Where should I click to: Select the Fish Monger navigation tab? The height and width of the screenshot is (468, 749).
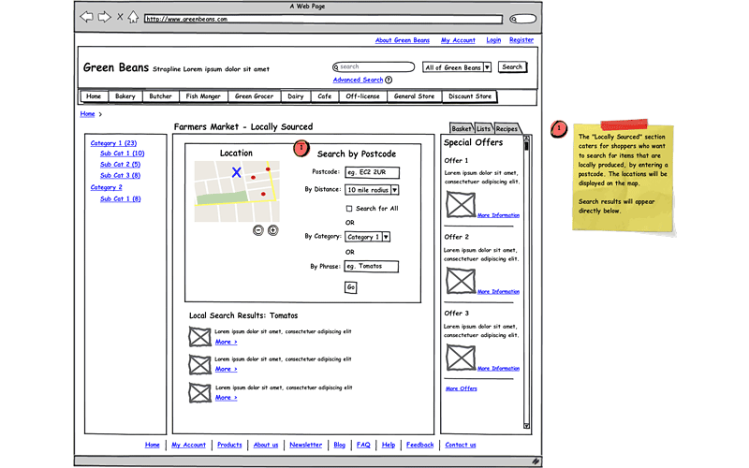tap(203, 96)
